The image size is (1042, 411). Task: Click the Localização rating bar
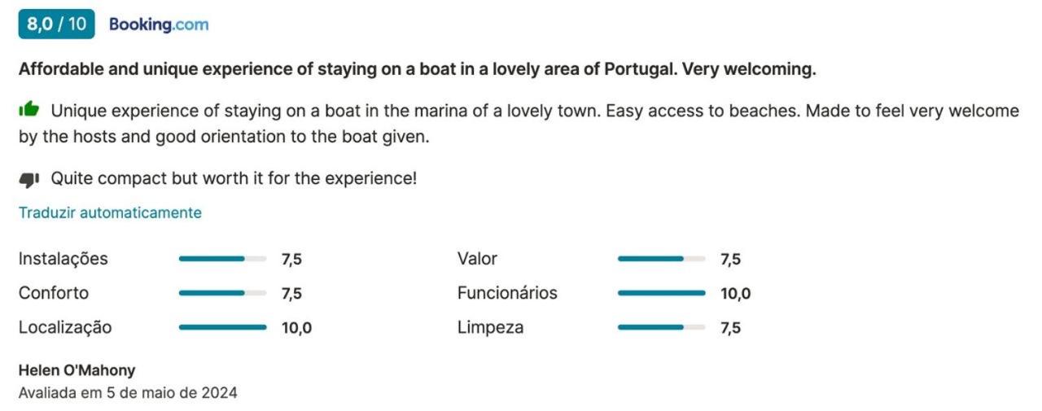click(x=222, y=327)
